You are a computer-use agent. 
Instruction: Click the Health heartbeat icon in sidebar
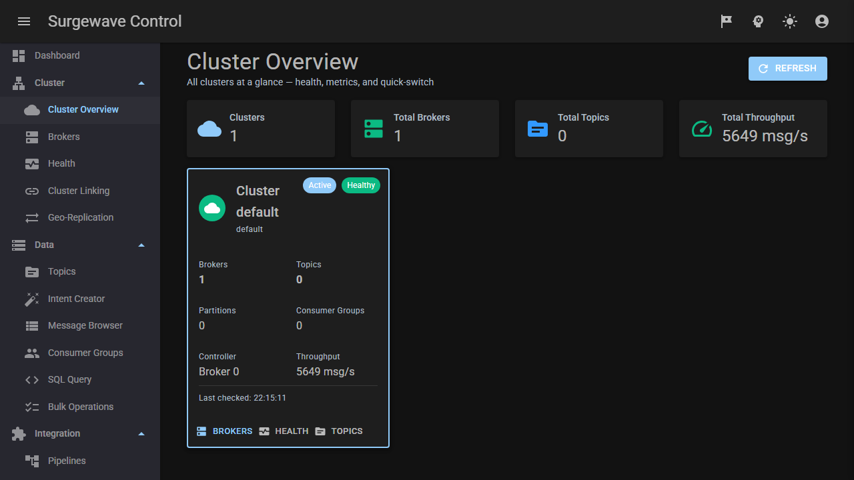[x=32, y=164]
